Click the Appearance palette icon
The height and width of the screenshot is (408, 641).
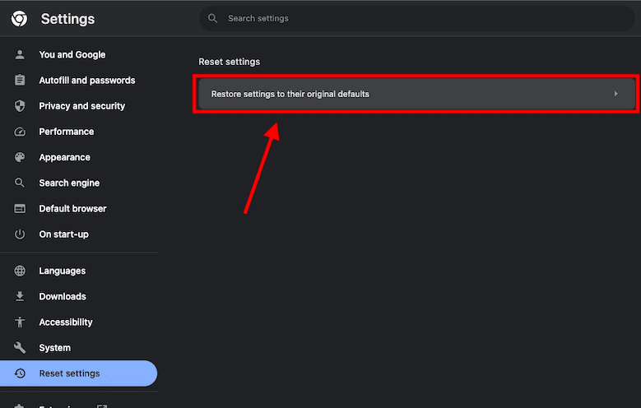click(21, 157)
